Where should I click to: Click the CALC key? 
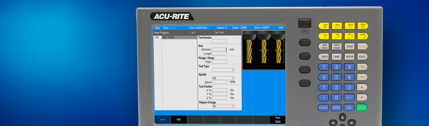click(x=362, y=57)
